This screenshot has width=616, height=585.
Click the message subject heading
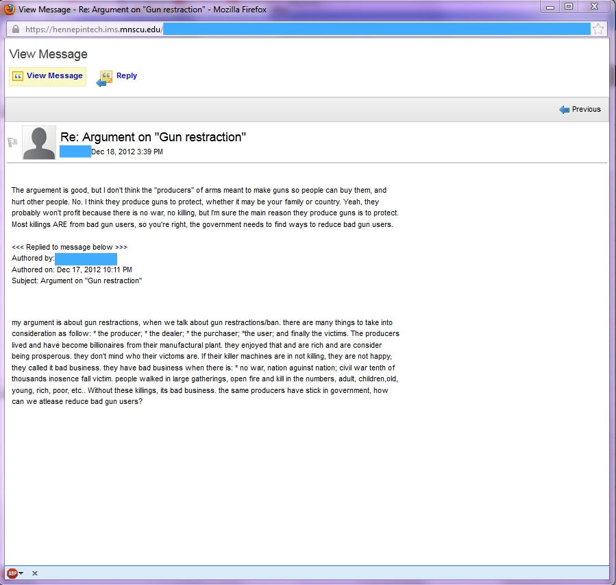coord(153,137)
